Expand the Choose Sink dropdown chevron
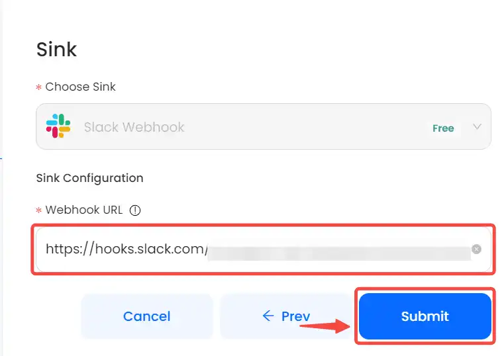This screenshot has width=504, height=356. pos(477,127)
